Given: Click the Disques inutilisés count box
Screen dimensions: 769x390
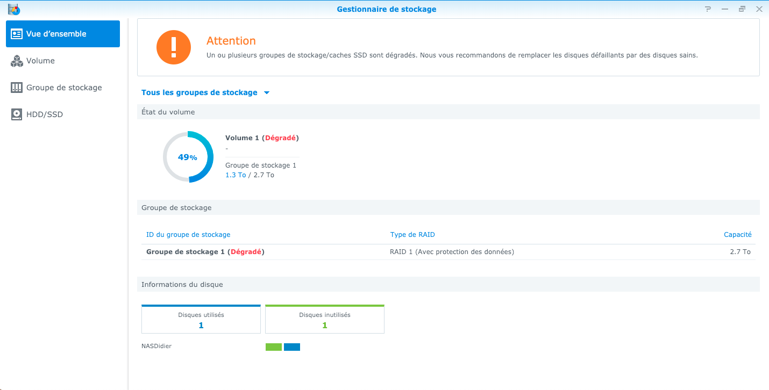Looking at the screenshot, I should click(325, 319).
